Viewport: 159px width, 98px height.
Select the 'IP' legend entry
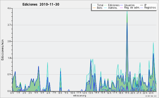(145, 5)
